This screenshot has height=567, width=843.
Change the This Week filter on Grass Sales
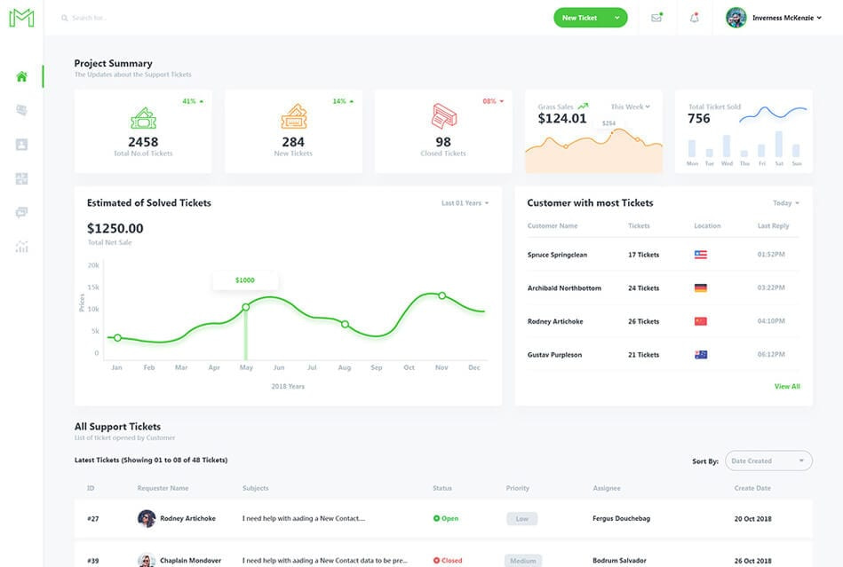630,106
